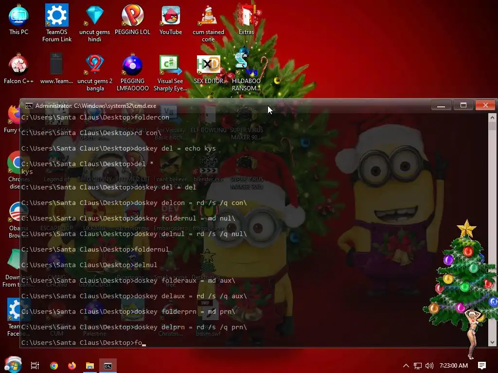Click the 'Desktop>delnul' command line
Viewport: 498px width, 373px height.
click(89, 265)
